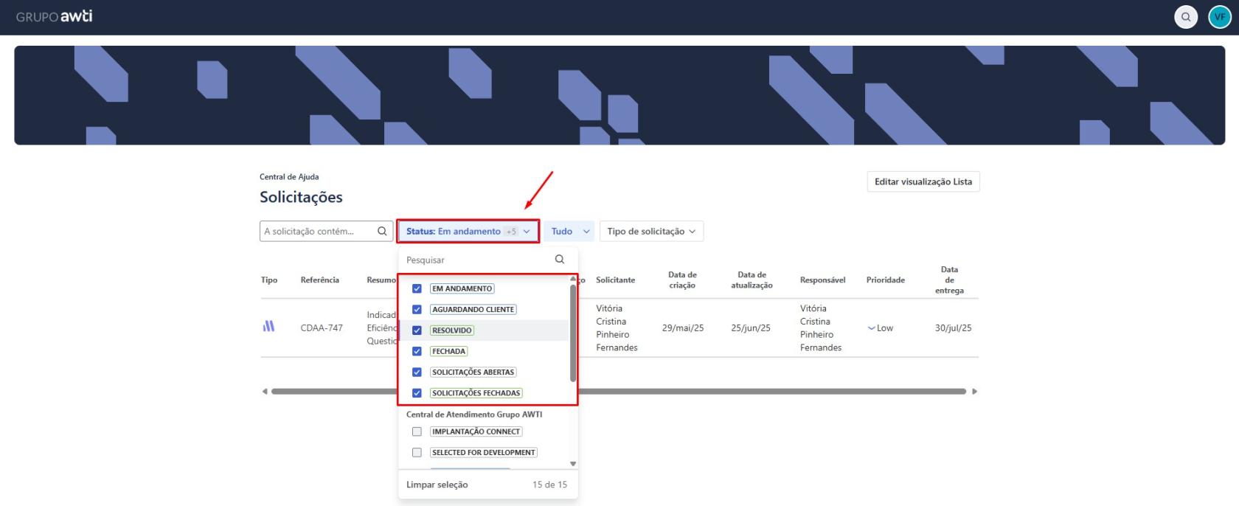This screenshot has width=1239, height=506.
Task: Collapse the Status: Em andamento dropdown
Action: (468, 231)
